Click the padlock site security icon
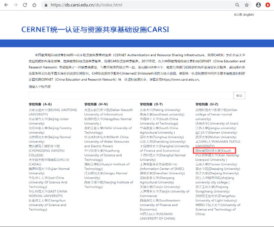Image resolution: width=274 pixels, height=227 pixels. [x=46, y=5]
